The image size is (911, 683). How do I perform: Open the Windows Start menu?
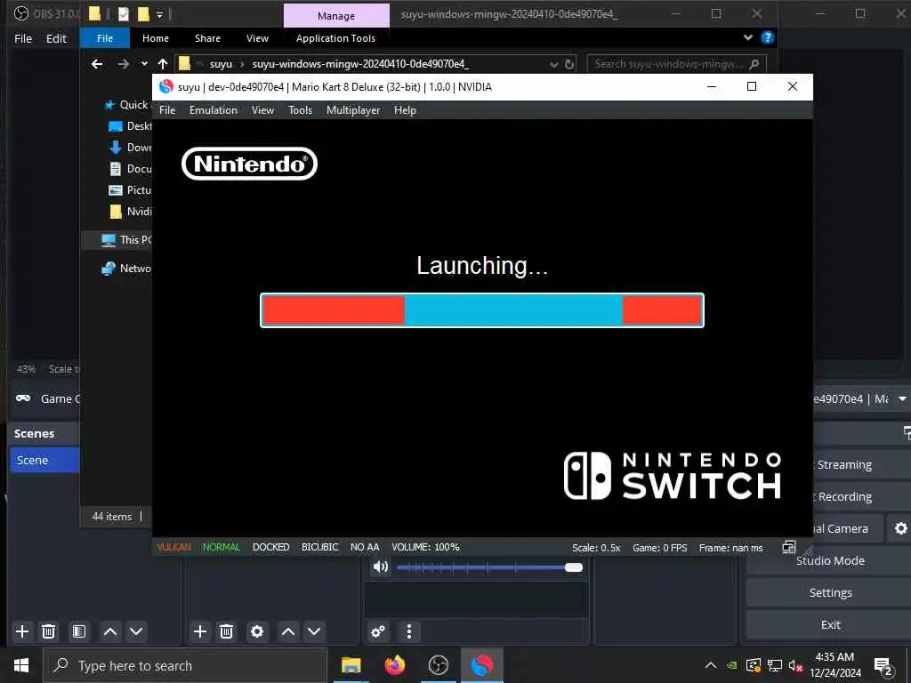point(21,665)
